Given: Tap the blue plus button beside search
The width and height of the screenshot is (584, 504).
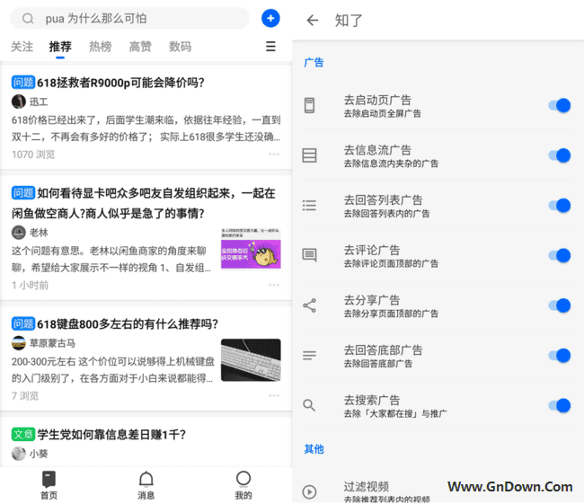Looking at the screenshot, I should pos(270,18).
